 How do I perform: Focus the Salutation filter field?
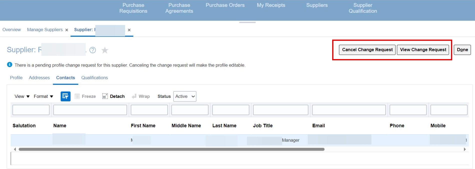click(31, 110)
